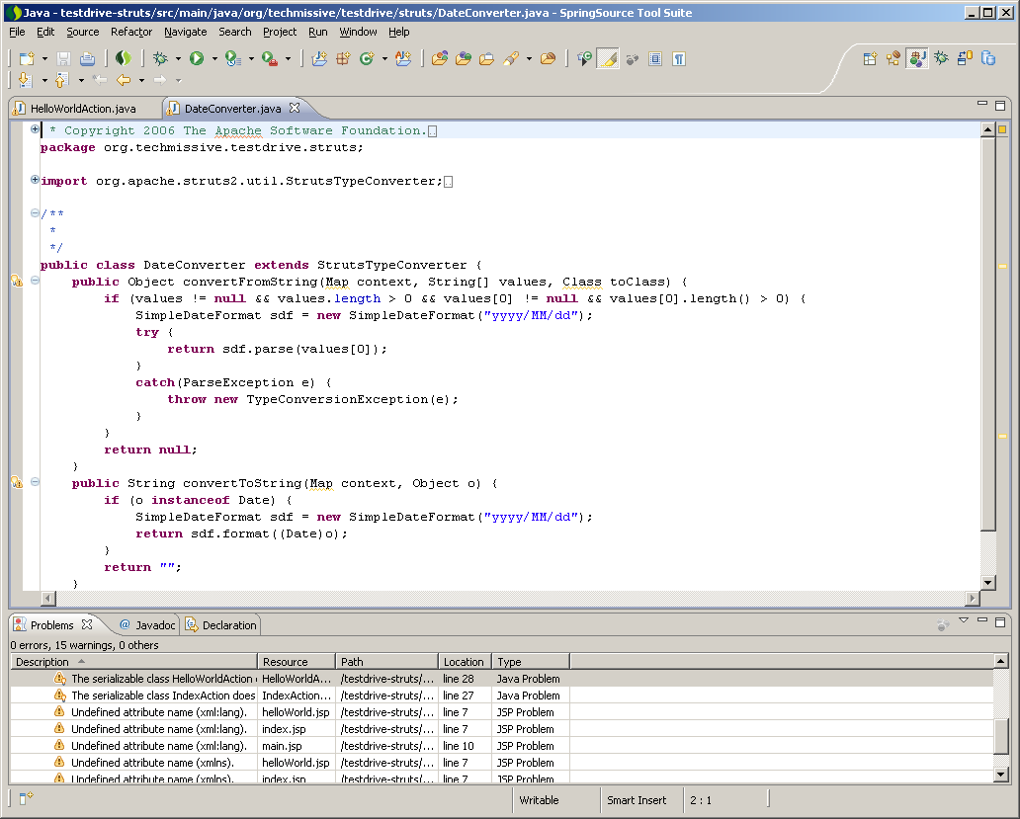Open dropdown arrow beside Search flashlight icon

coord(529,59)
